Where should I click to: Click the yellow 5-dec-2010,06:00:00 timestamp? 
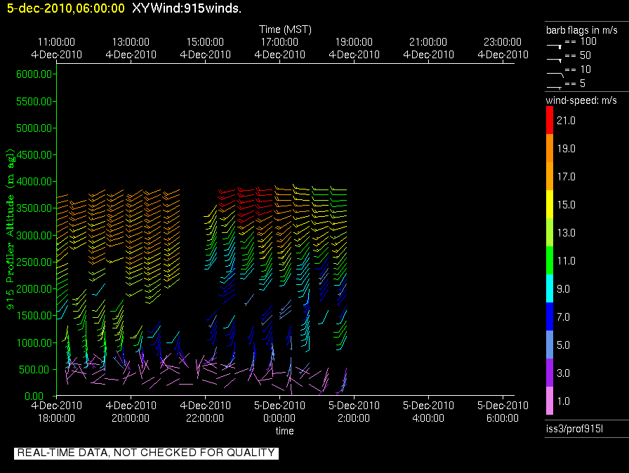point(65,8)
